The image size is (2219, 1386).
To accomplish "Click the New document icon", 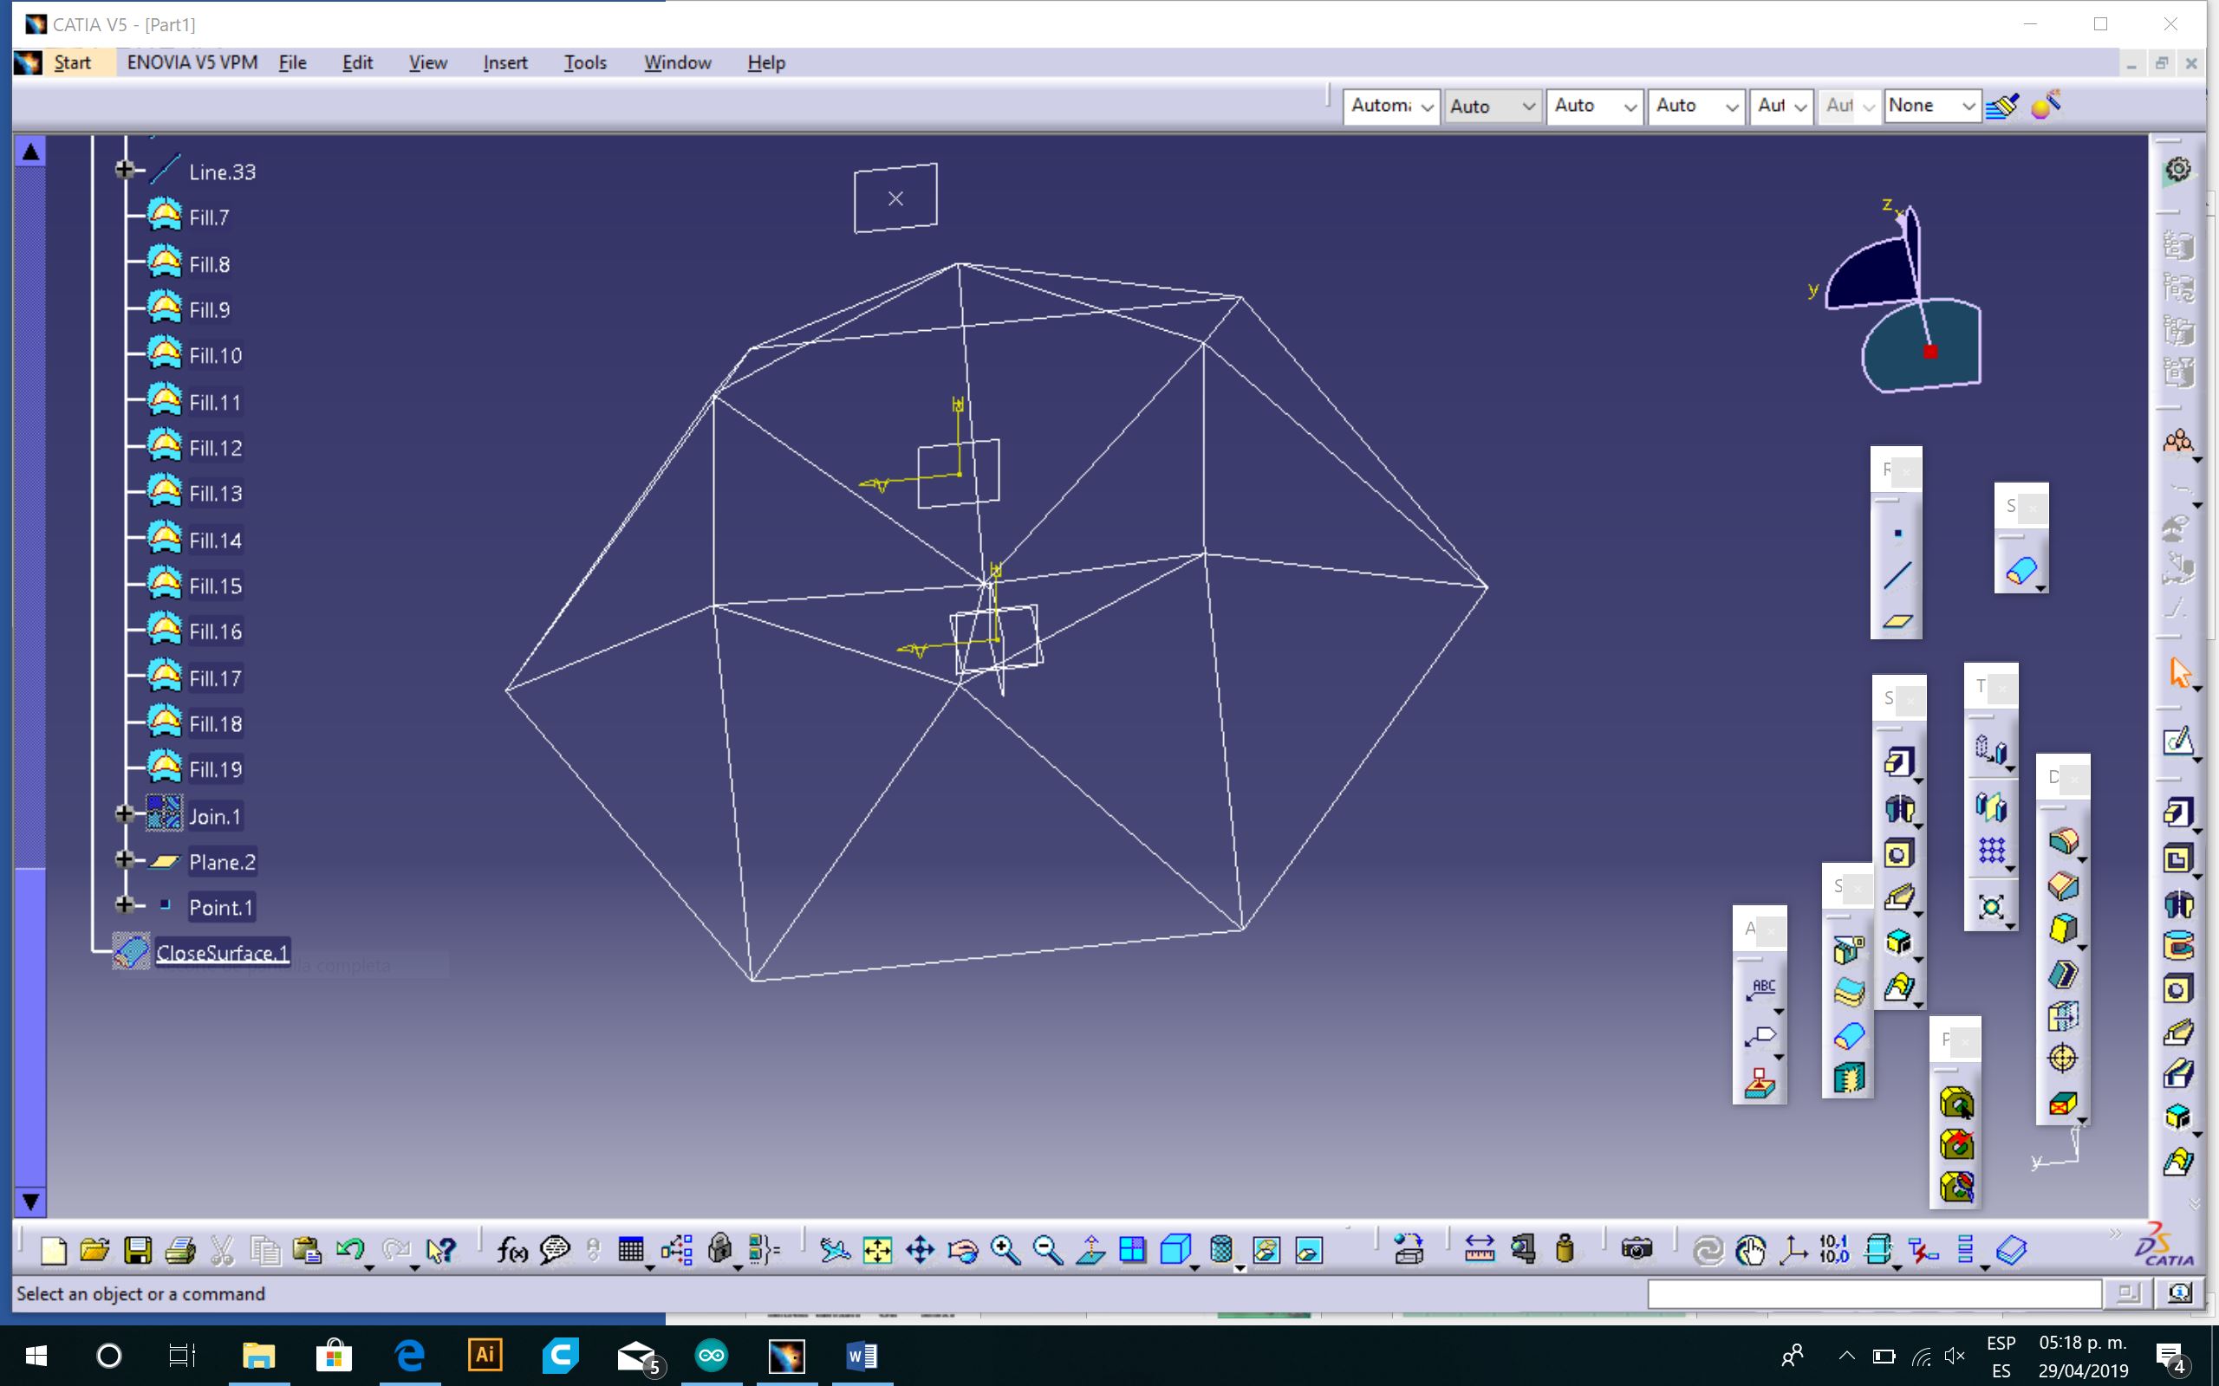I will (53, 1250).
